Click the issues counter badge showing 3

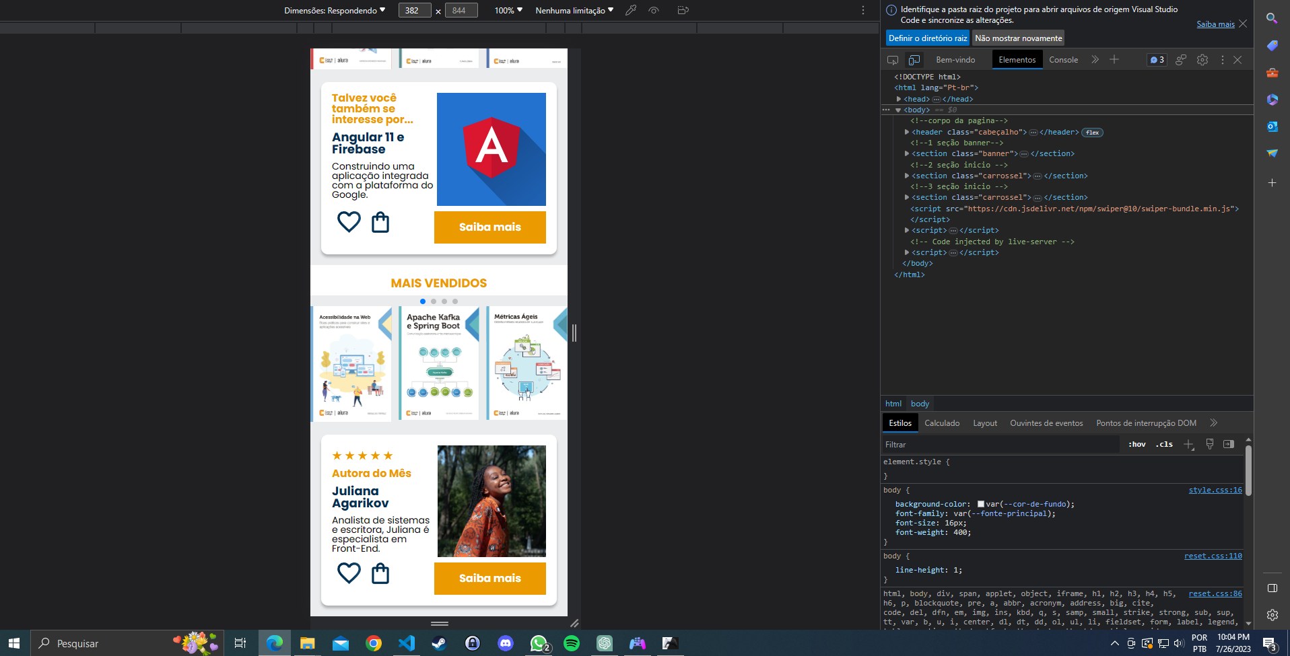coord(1157,60)
